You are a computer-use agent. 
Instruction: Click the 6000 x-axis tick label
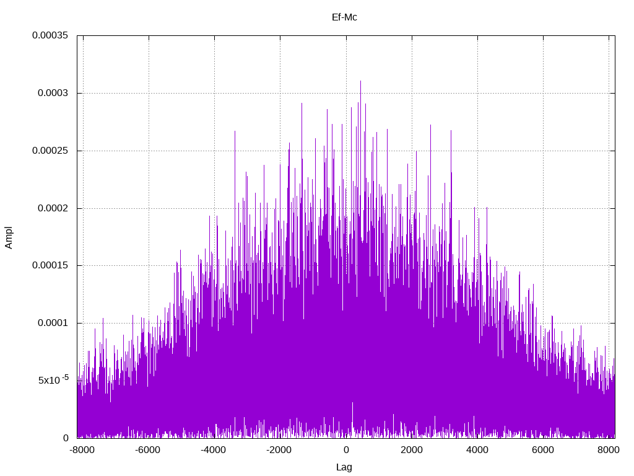click(x=543, y=450)
